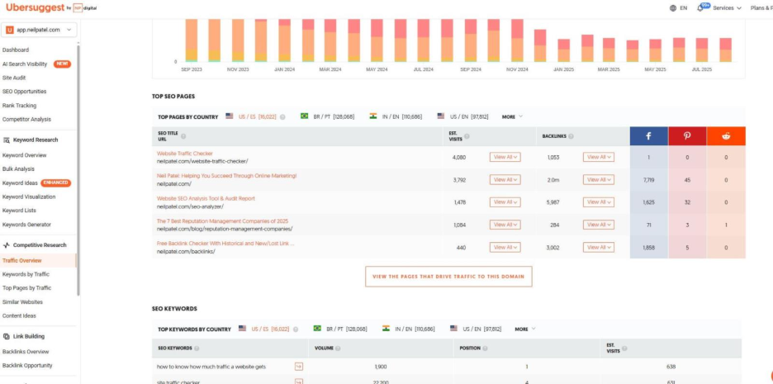Click Facebook count 7,719 for neilpatel.com/
The width and height of the screenshot is (773, 384).
(x=649, y=180)
